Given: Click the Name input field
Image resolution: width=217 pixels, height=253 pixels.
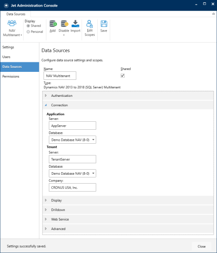Looking at the screenshot, I should [x=60, y=76].
